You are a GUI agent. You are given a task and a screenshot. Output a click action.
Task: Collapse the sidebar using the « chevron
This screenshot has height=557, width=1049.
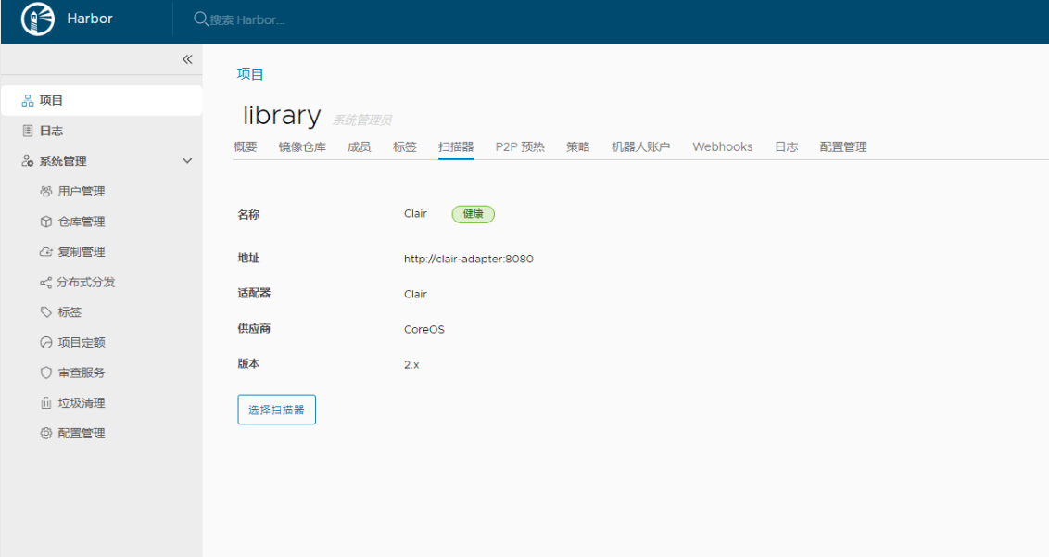click(186, 58)
